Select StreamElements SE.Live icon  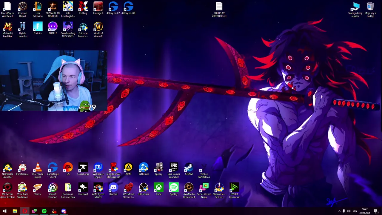(x=219, y=191)
